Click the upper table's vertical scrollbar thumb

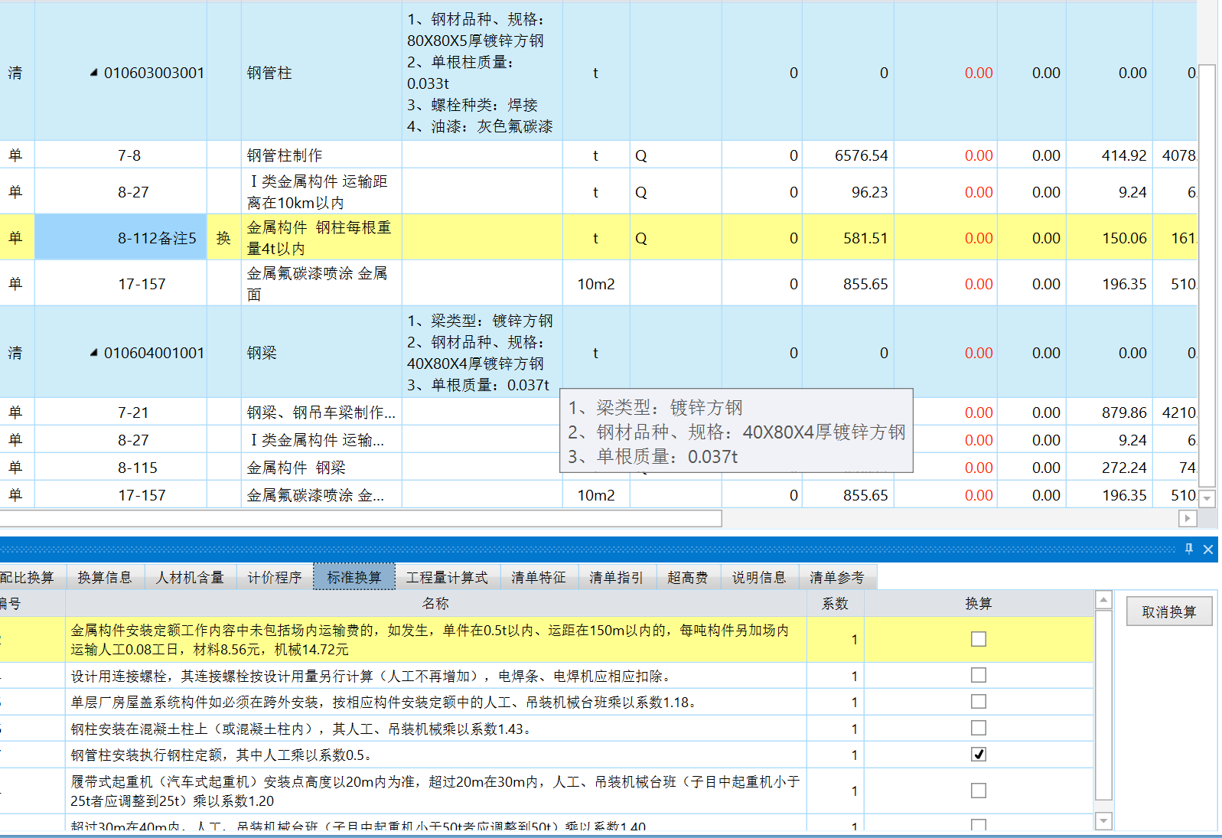tap(1207, 276)
